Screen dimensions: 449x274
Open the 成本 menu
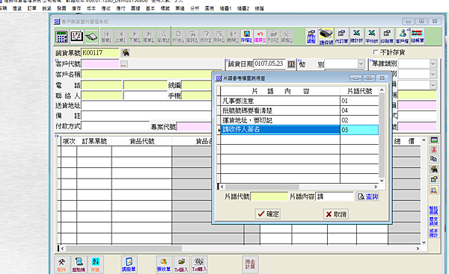[91, 8]
